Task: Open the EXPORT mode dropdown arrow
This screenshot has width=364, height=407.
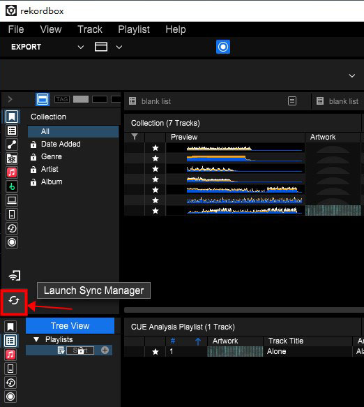Action: tap(81, 47)
